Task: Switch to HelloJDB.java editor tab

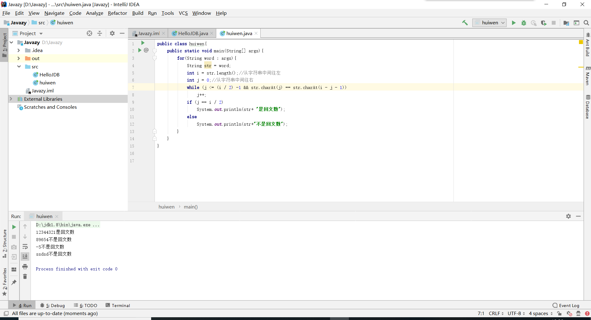Action: coord(193,33)
